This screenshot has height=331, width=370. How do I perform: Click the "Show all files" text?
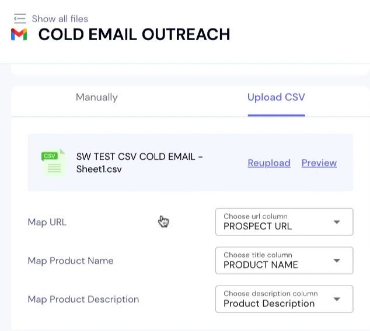point(60,19)
